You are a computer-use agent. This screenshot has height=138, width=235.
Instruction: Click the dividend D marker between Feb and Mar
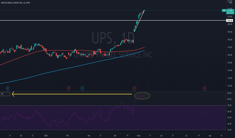pos(82,89)
